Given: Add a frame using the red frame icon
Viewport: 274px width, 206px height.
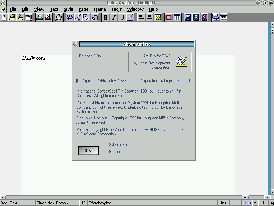Looking at the screenshot, I should (x=169, y=18).
